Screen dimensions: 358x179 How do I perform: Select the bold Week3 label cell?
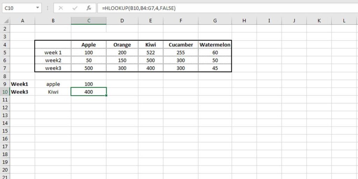click(22, 92)
